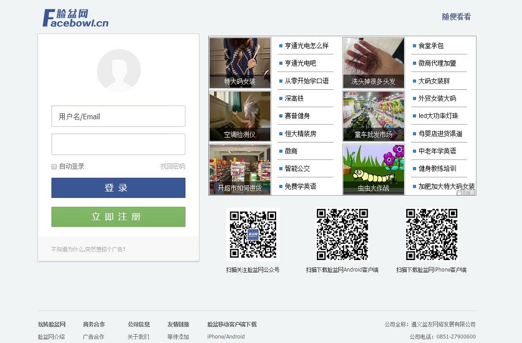Click the 扫描下载脸盆网iPhone客户端 caption
The image size is (522, 343).
point(431,270)
